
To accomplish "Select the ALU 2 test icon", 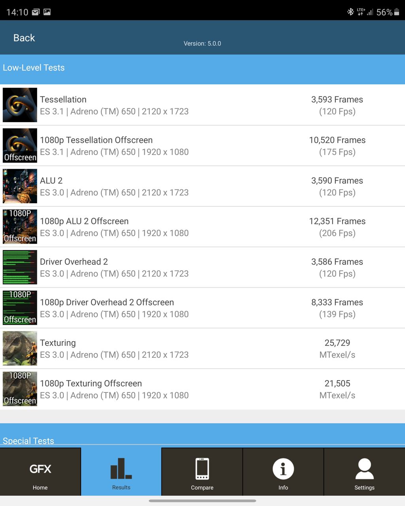I will coord(20,186).
